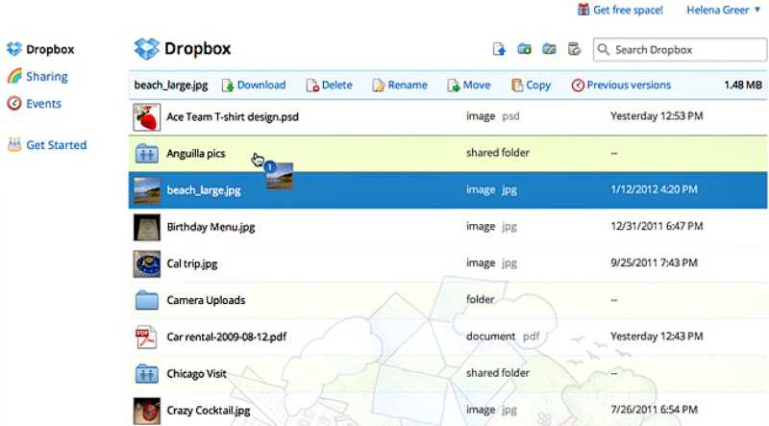
Task: Download the selected beach_large.jpg file
Action: click(254, 85)
